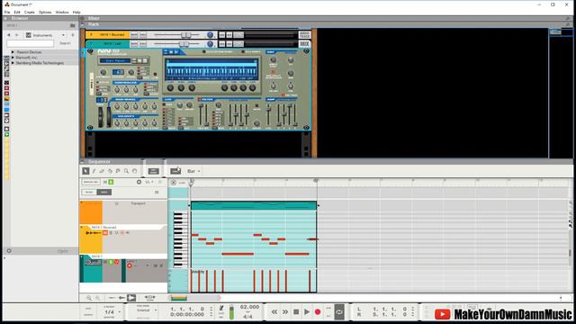Image resolution: width=576 pixels, height=324 pixels.
Task: Click the NN19 keyboard sample display
Action: pos(211,70)
